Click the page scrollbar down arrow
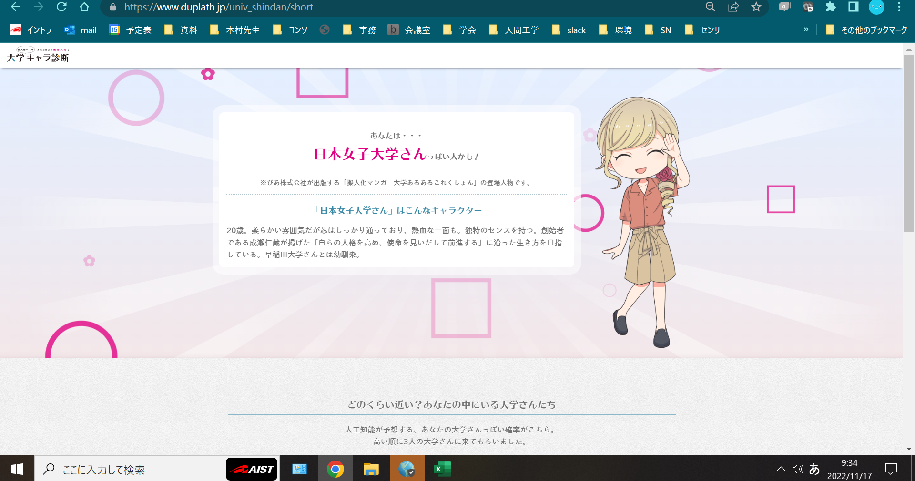 tap(909, 449)
